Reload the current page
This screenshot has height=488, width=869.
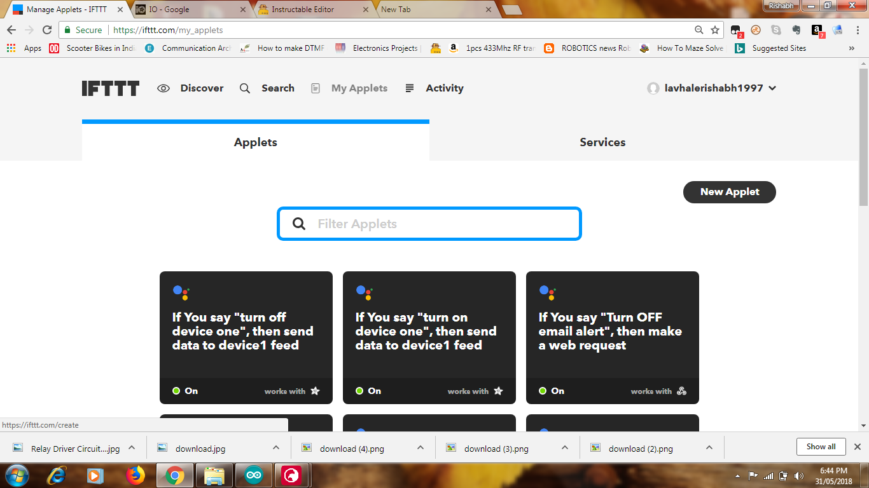click(x=47, y=30)
